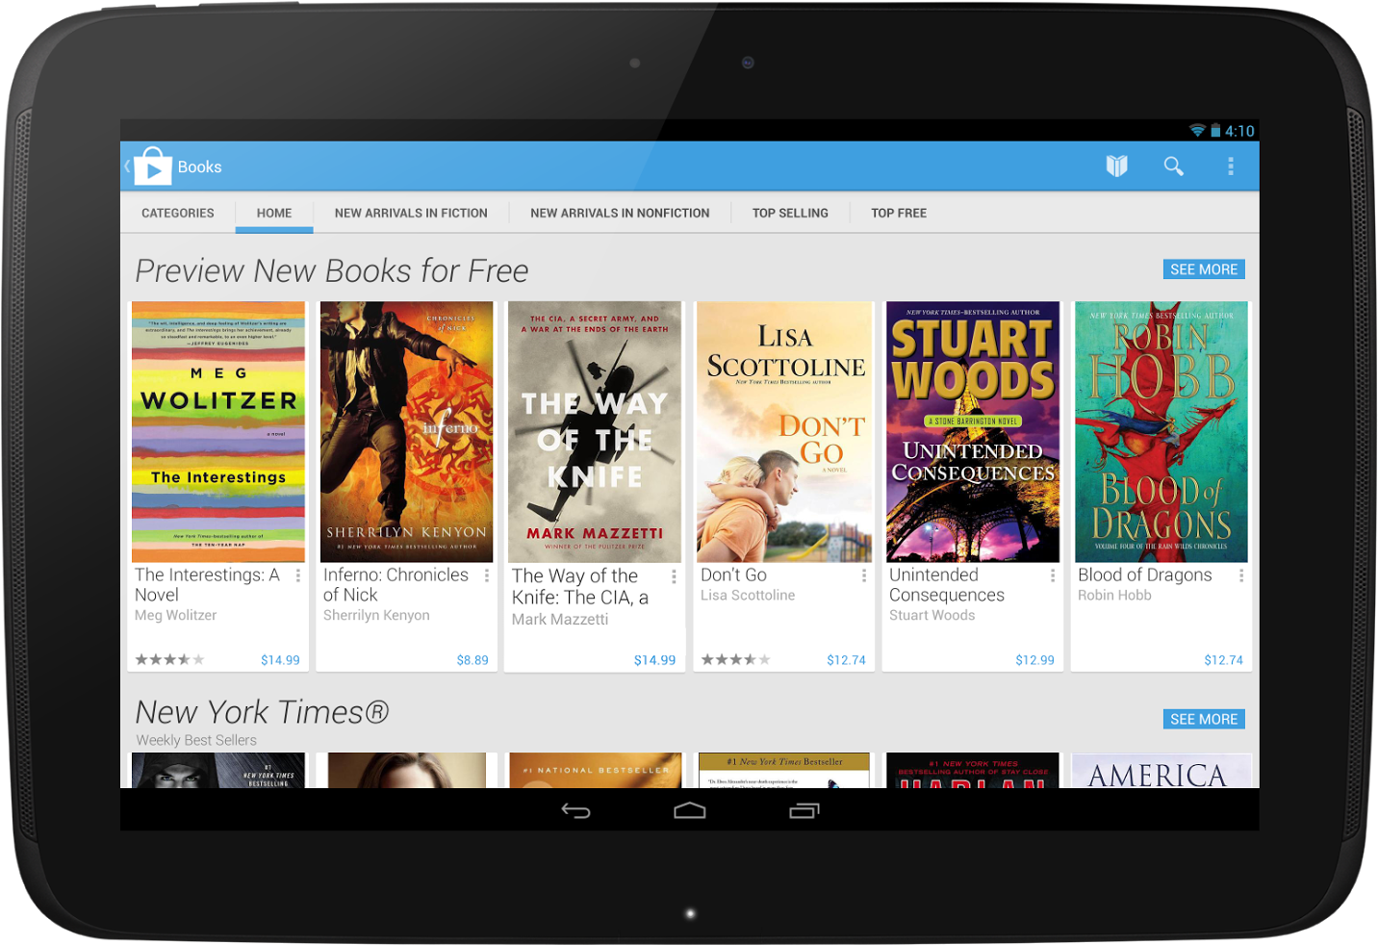
Task: Click the 'Preview New Books for Free' heading
Action: pyautogui.click(x=332, y=271)
